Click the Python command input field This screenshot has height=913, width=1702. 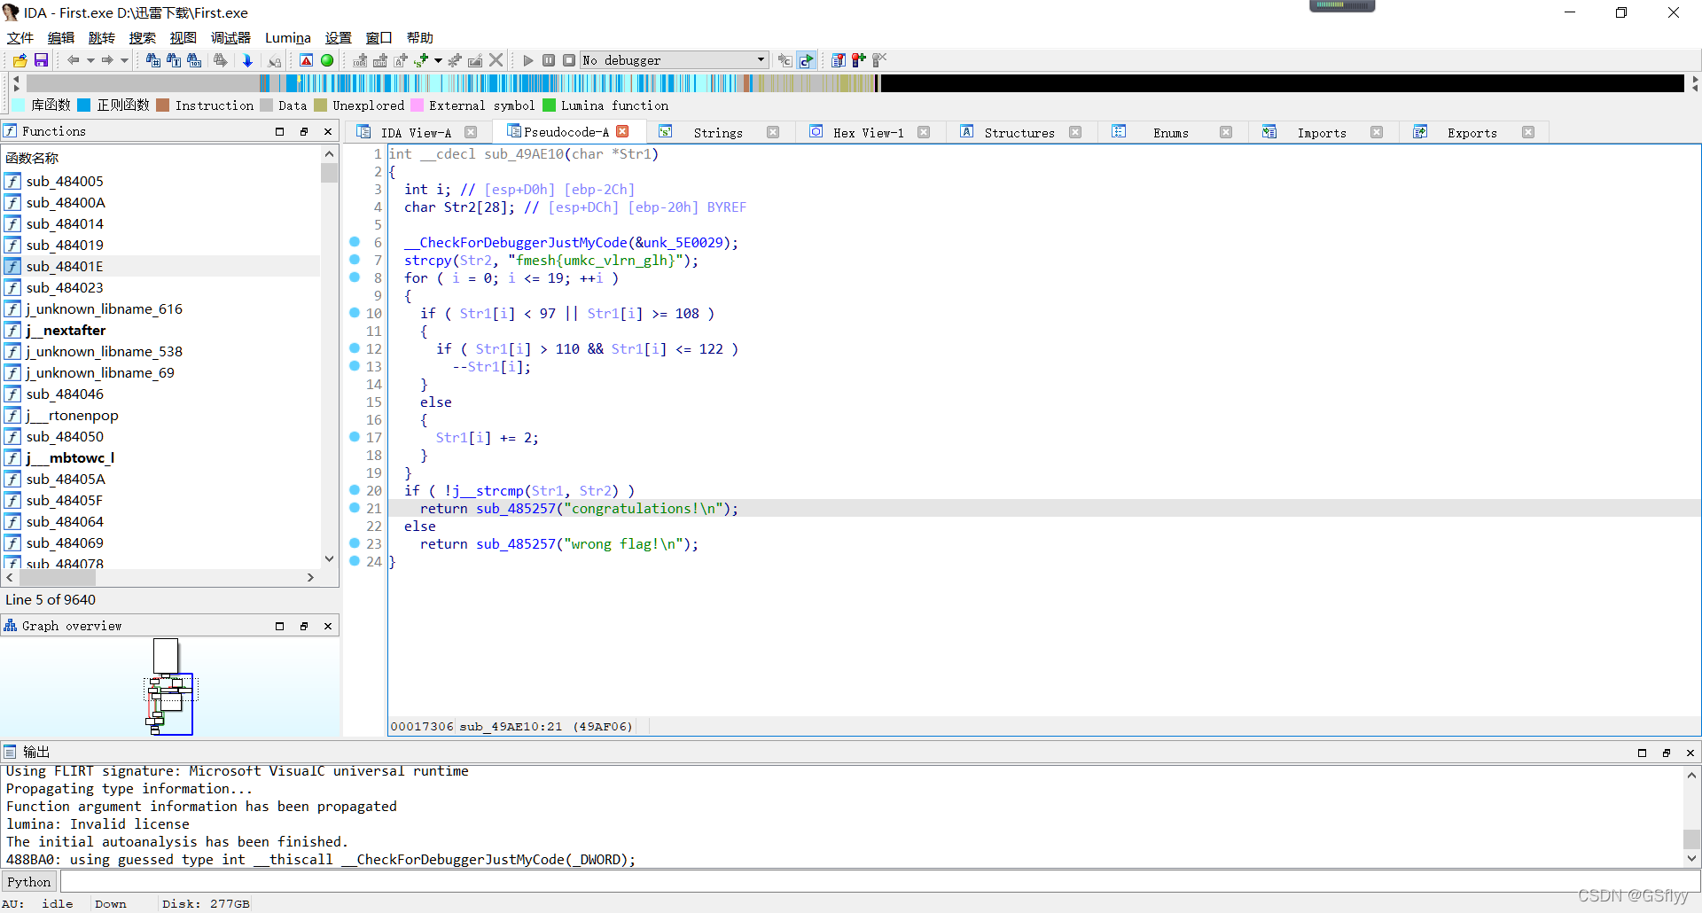click(x=869, y=882)
